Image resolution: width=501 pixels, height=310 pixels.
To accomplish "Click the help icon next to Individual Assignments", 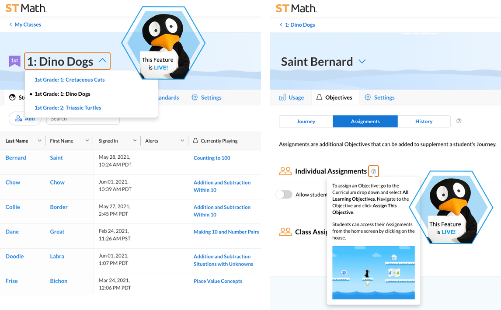I will (x=373, y=171).
